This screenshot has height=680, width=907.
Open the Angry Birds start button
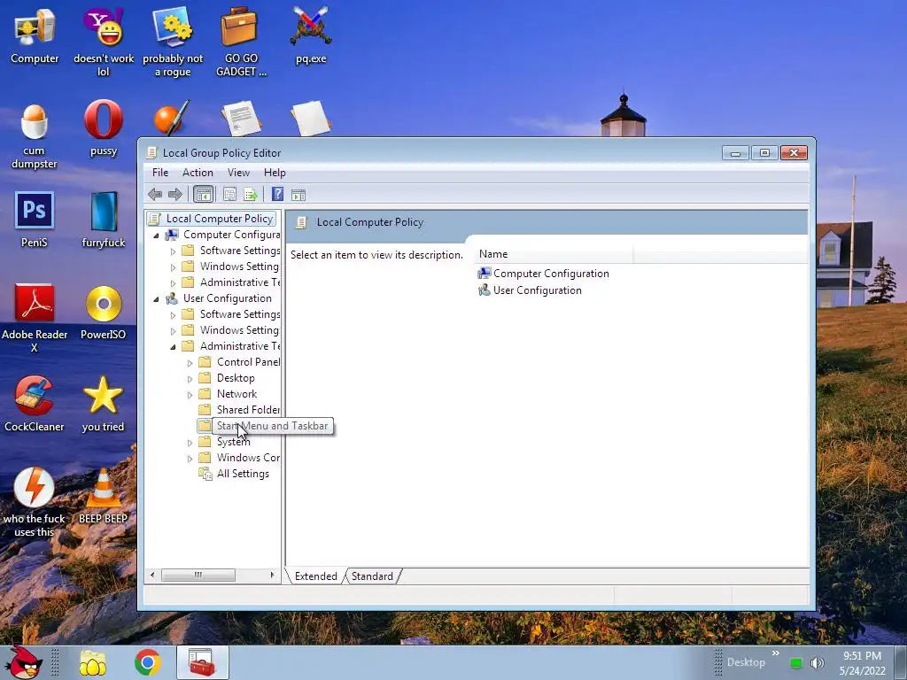(23, 662)
